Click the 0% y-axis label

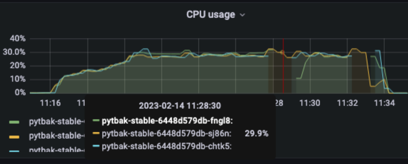(20, 93)
